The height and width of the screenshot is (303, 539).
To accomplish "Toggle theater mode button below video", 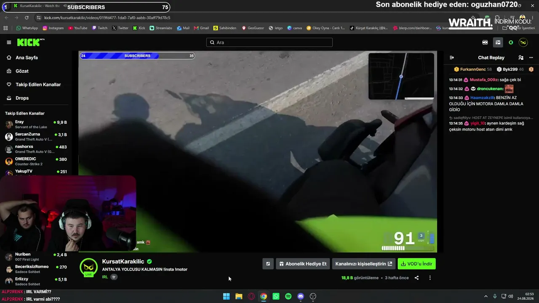I will click(x=268, y=264).
